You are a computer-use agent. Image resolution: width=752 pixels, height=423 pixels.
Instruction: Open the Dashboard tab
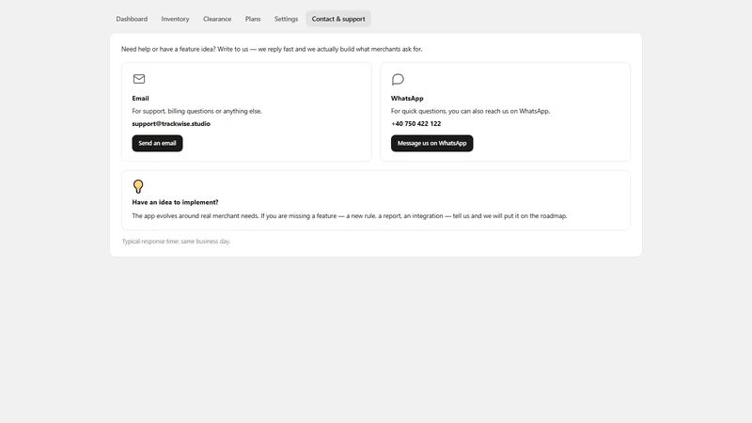click(132, 19)
